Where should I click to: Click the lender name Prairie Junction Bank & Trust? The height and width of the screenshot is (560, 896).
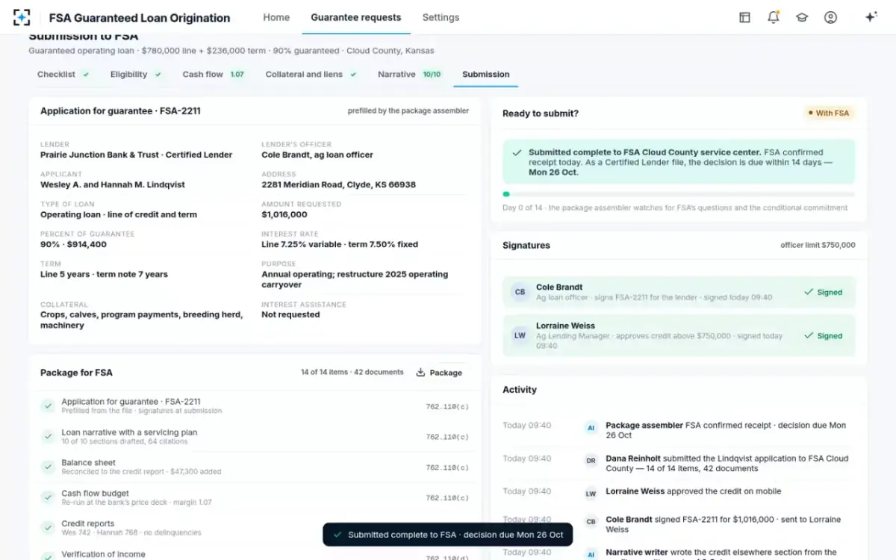[99, 155]
